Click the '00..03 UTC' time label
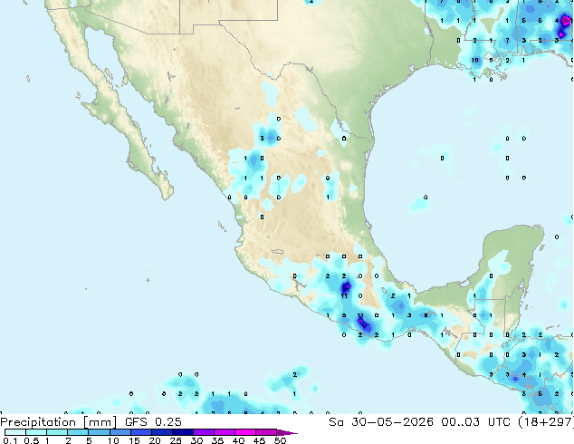The image size is (574, 444). [475, 422]
